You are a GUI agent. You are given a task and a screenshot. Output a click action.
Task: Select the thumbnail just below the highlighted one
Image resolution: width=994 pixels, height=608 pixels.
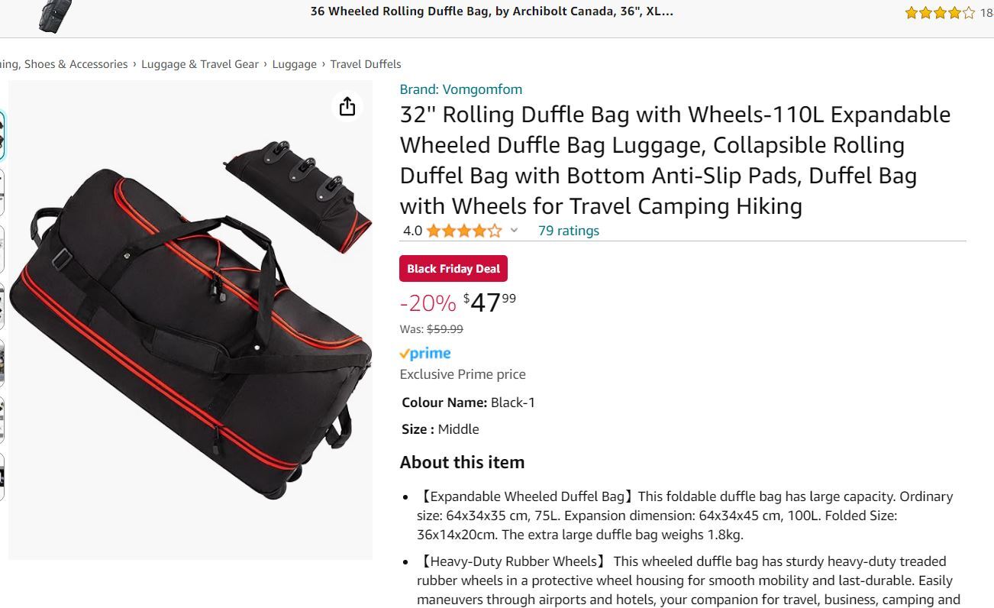tap(2, 192)
